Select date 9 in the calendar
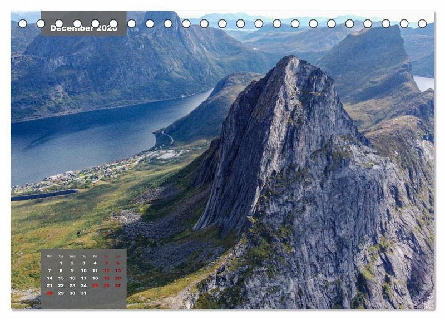 click(72, 270)
